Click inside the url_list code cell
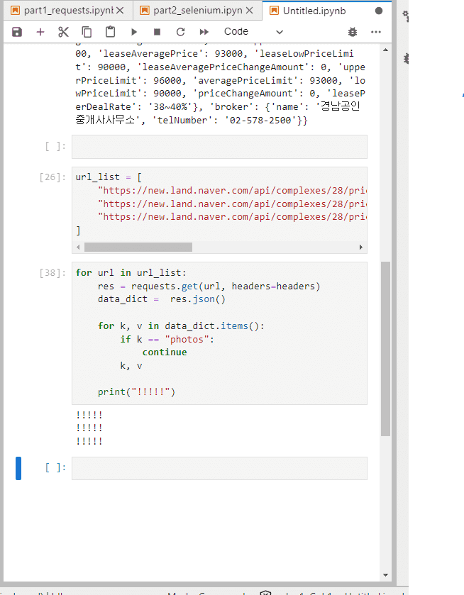The height and width of the screenshot is (595, 464). click(x=219, y=210)
